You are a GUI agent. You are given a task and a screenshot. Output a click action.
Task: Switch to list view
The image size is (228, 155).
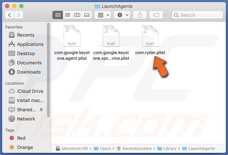[68, 15]
